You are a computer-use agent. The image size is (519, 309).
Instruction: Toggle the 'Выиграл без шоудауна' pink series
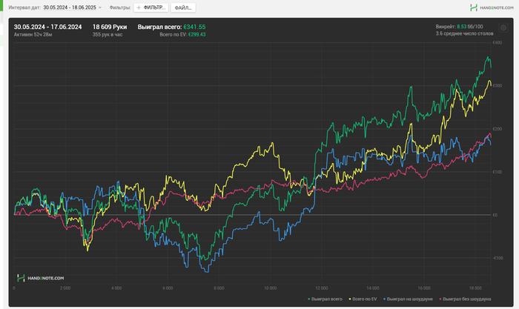(x=464, y=298)
